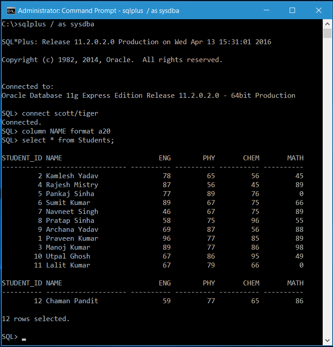Viewport: 333px width, 347px height.
Task: Click the first MATH column header
Action: pos(295,158)
